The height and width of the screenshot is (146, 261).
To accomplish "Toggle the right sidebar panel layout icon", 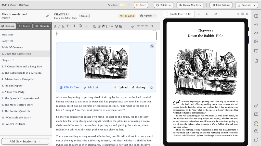I will click(x=256, y=16).
